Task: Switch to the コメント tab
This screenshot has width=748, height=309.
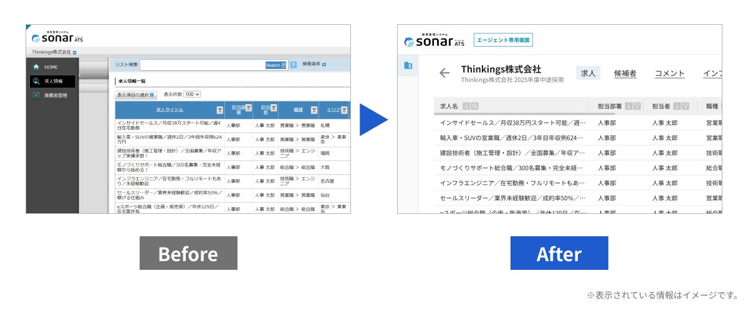Action: click(x=669, y=73)
